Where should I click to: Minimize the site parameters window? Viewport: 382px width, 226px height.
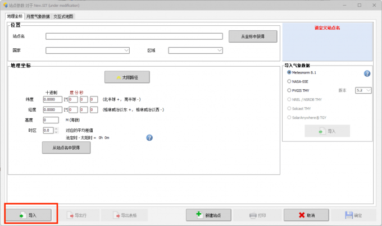(x=344, y=5)
